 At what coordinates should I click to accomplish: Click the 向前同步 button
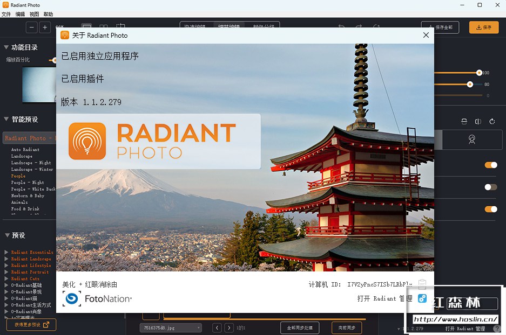click(x=347, y=328)
